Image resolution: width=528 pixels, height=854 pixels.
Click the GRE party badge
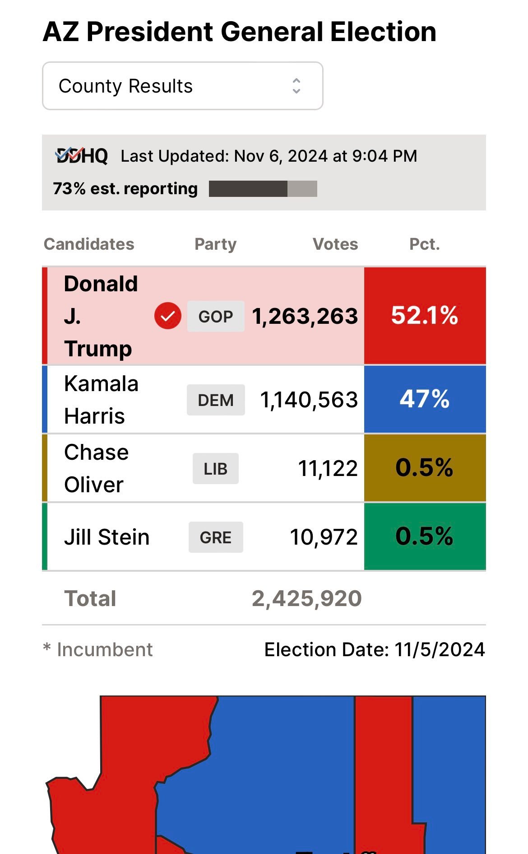click(x=216, y=537)
